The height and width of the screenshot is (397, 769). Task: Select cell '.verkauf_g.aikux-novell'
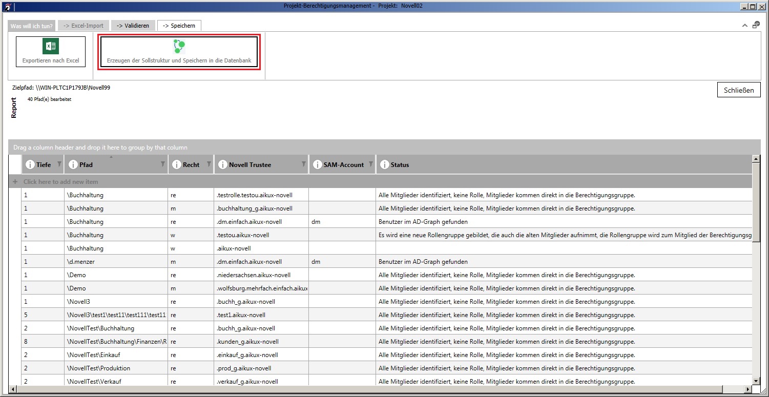(x=261, y=381)
